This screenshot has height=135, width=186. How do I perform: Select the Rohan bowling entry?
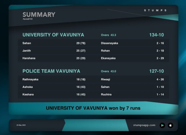tap(132, 51)
